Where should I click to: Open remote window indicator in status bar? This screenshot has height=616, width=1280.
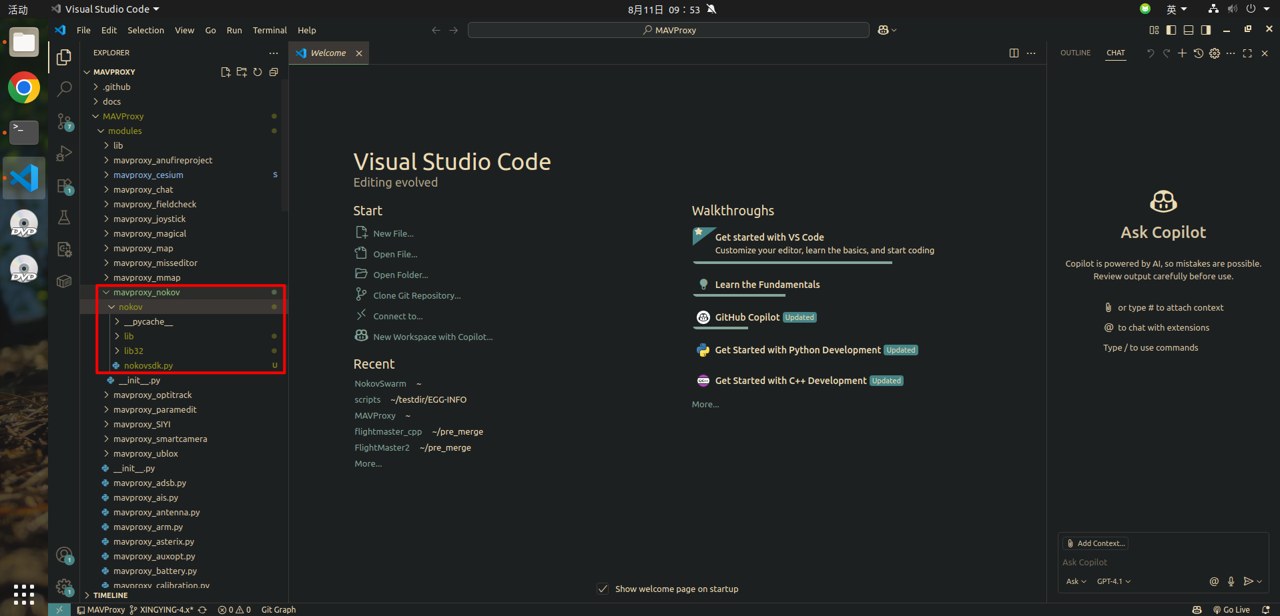coord(59,609)
